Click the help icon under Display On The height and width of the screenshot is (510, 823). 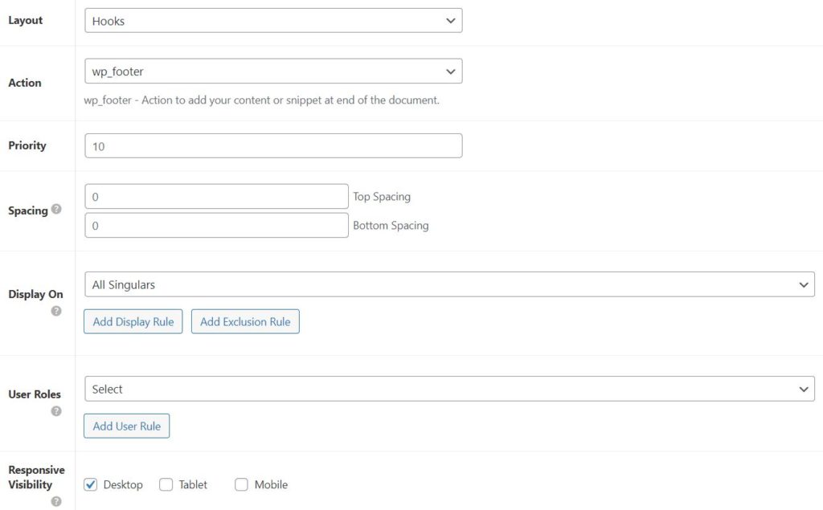(56, 311)
